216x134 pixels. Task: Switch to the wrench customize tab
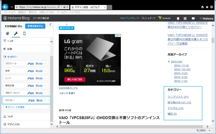[16, 33]
